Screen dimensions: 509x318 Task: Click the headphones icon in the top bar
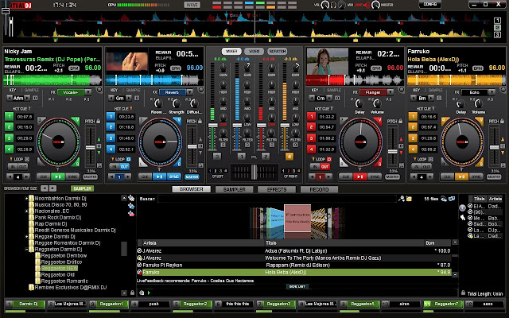[333, 5]
